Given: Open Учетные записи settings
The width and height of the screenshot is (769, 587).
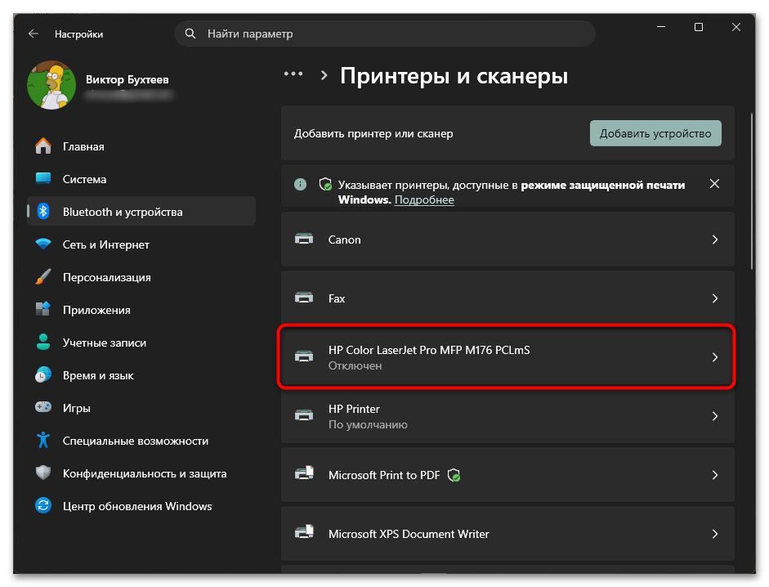Looking at the screenshot, I should click(x=141, y=342).
